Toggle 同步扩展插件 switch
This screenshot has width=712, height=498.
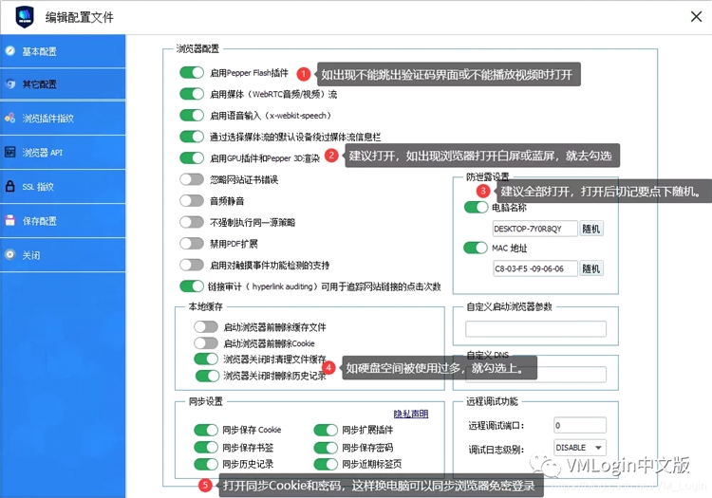click(x=326, y=430)
